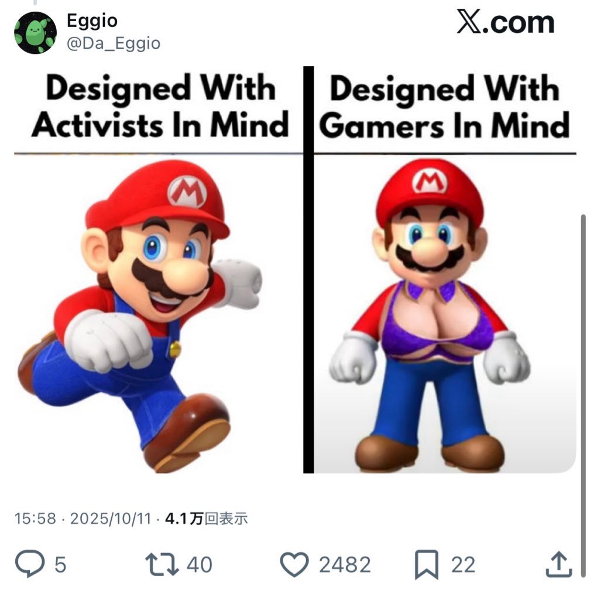The image size is (590, 600).
Task: Click the Eggio display name
Action: (92, 21)
